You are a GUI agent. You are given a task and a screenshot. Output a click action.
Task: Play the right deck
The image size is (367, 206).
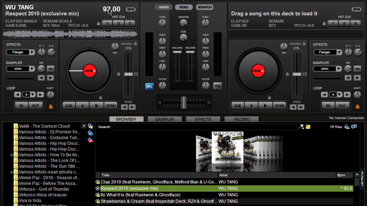click(265, 106)
